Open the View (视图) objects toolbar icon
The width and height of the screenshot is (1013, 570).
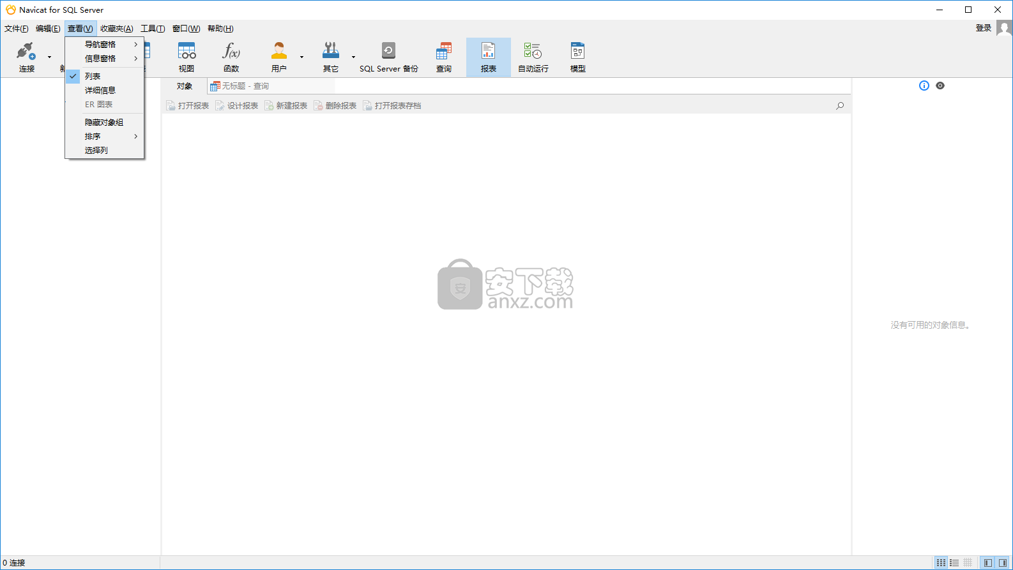click(187, 57)
